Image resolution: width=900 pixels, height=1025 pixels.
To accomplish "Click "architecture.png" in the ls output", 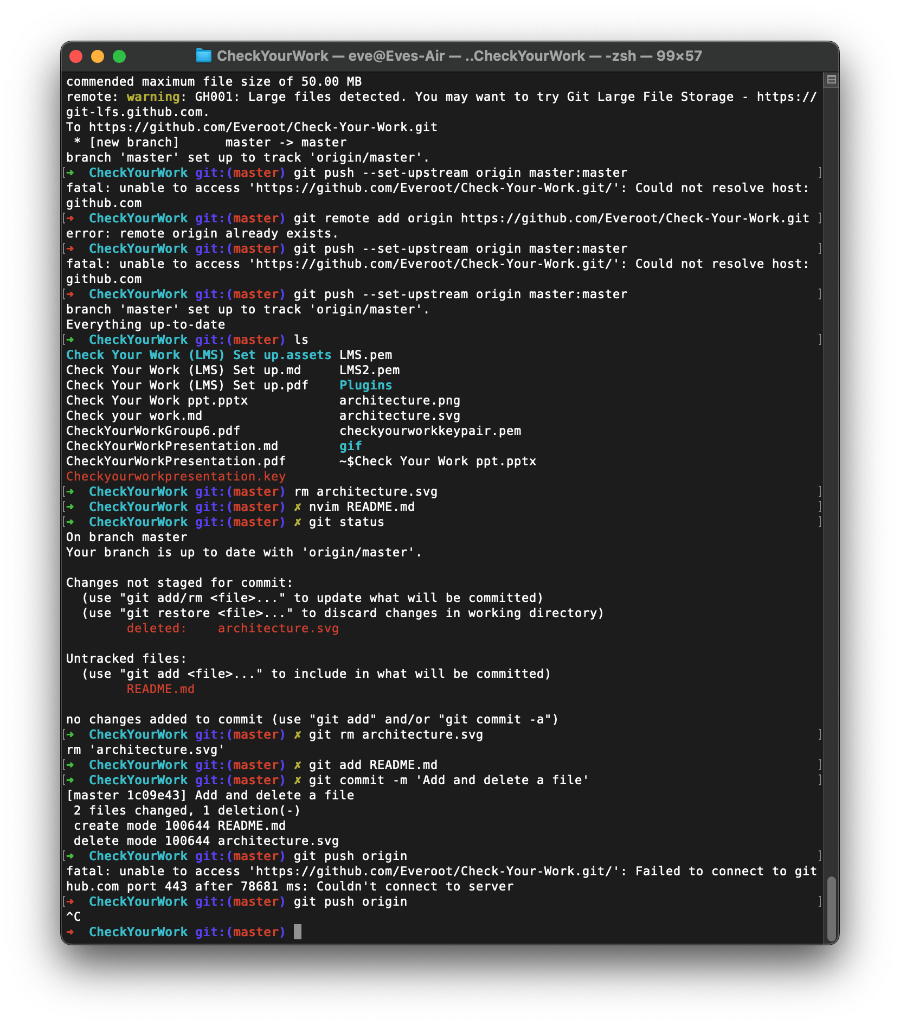I will click(x=400, y=400).
